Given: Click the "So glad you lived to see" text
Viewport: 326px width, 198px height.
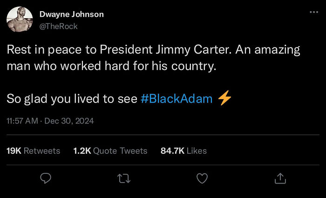Looking at the screenshot, I should tap(72, 99).
